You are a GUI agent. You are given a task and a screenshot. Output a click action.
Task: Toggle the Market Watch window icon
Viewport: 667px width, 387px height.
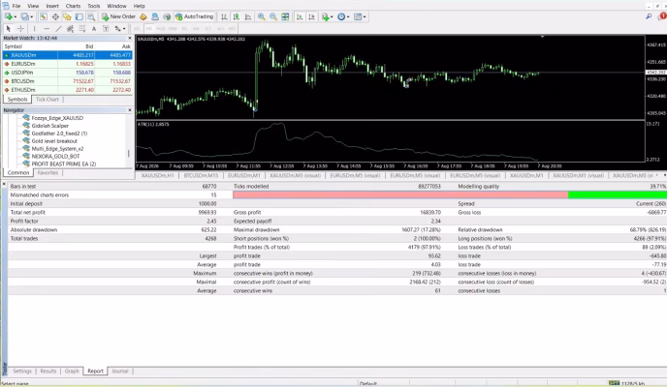coord(43,16)
